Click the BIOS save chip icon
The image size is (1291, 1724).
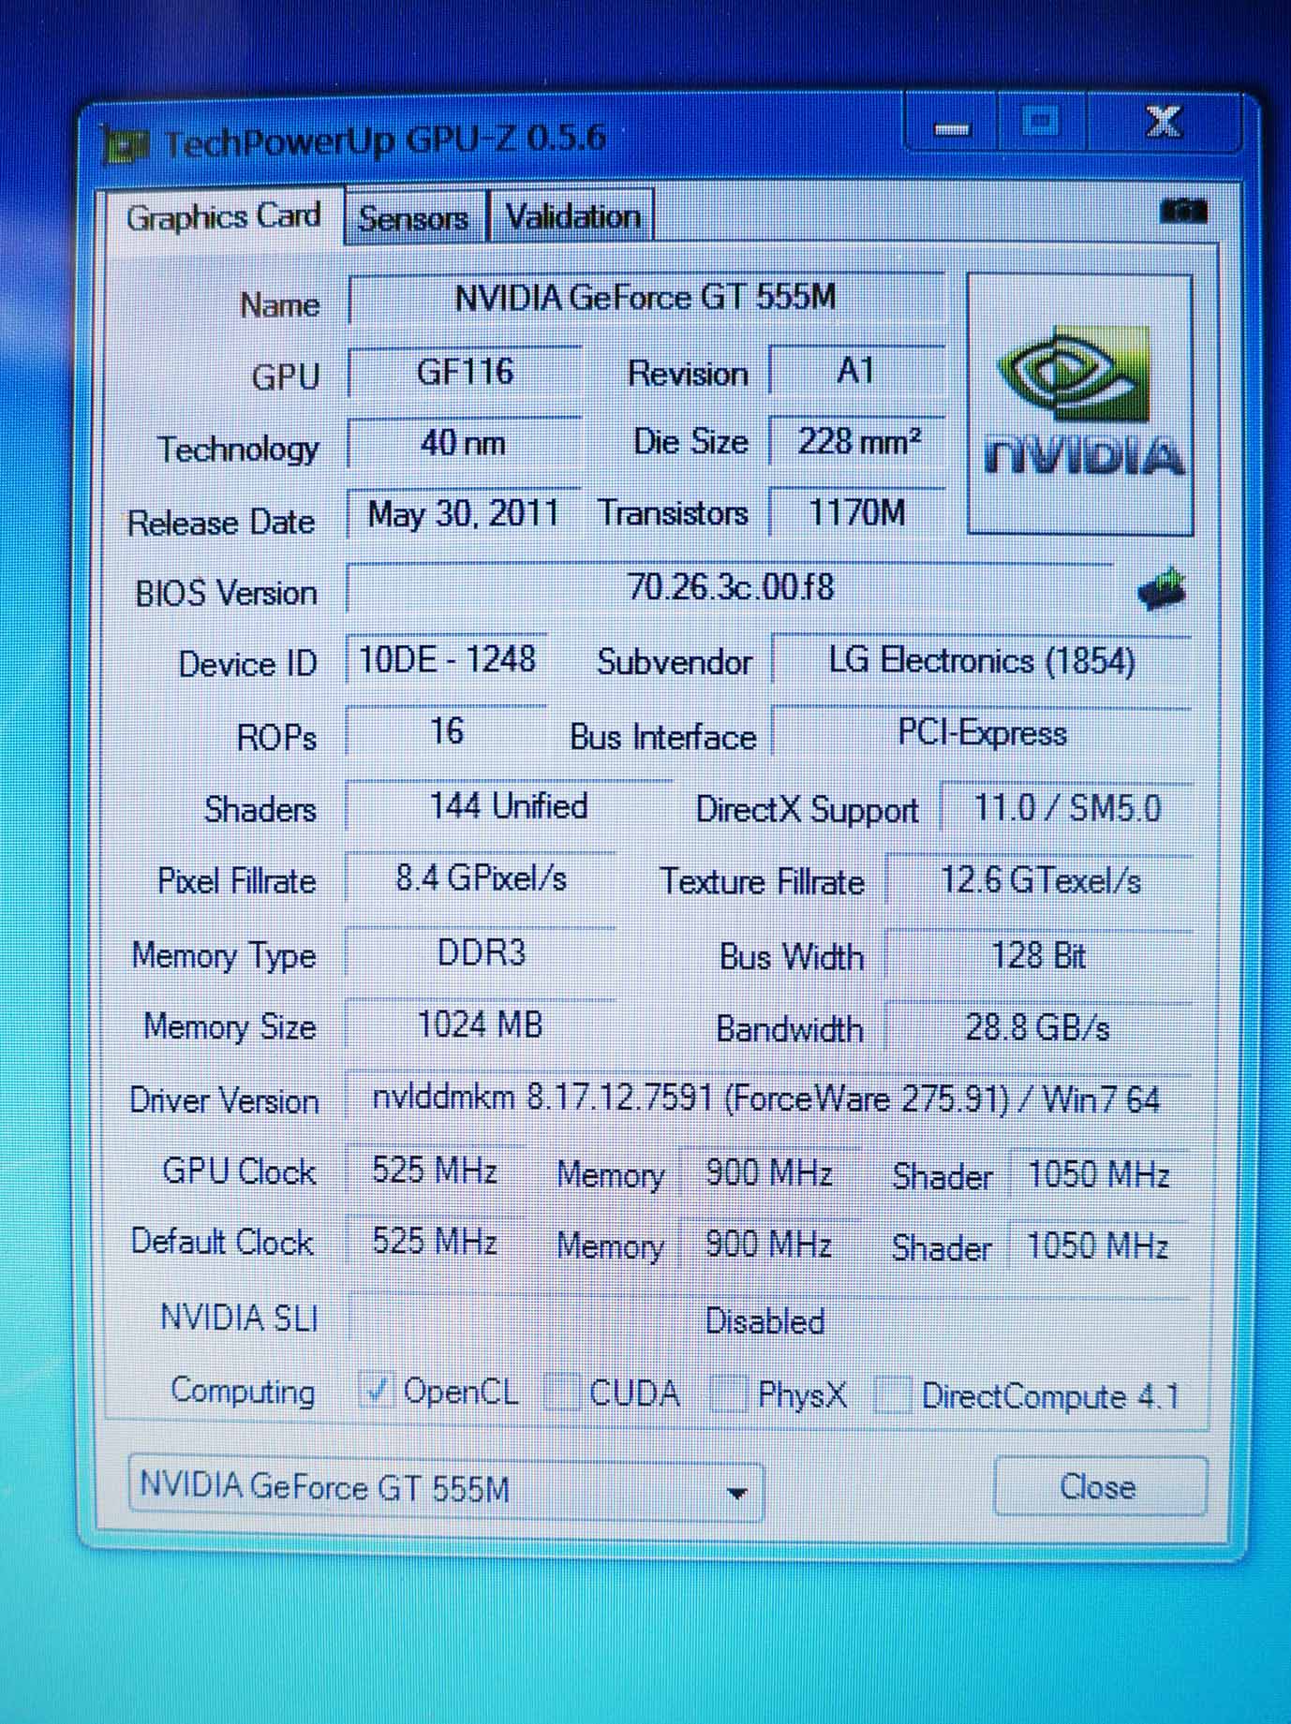click(1161, 589)
